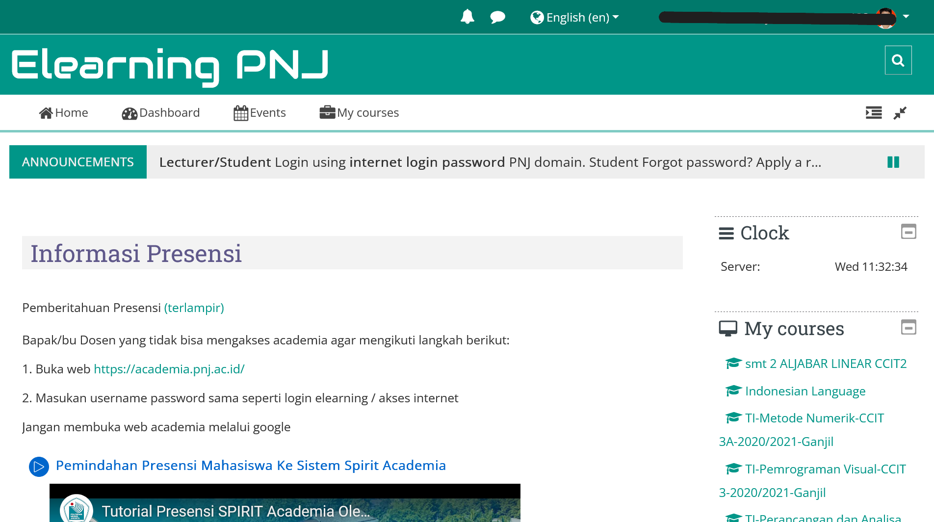The width and height of the screenshot is (934, 522).
Task: Select the Dashboard compass icon
Action: [x=129, y=112]
